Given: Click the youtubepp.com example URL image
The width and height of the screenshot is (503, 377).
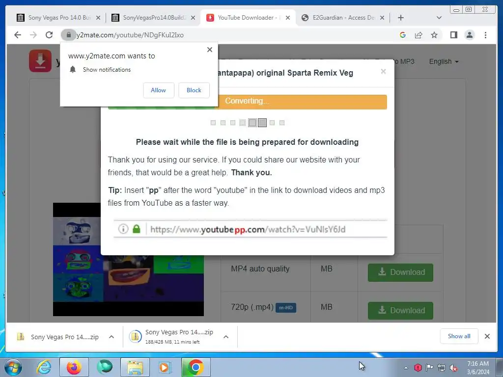Looking at the screenshot, I should point(250,229).
